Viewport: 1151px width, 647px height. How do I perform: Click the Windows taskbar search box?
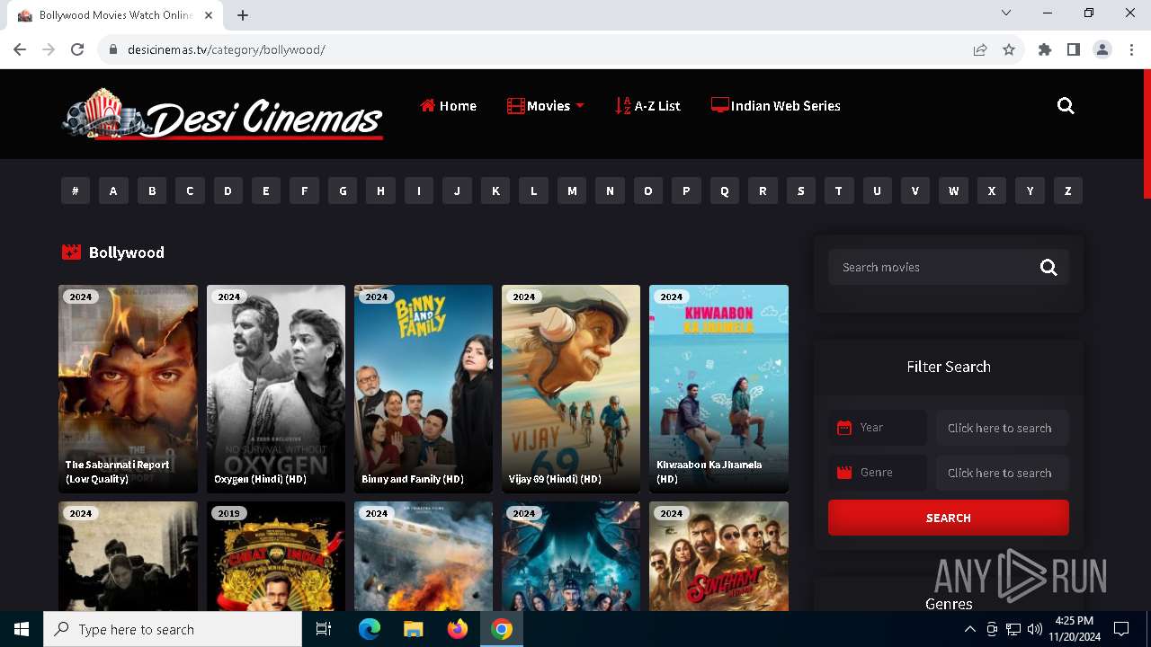173,629
